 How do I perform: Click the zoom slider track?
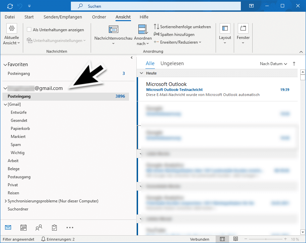pyautogui.click(x=266, y=239)
